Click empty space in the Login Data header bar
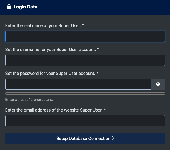Image resolution: width=170 pixels, height=150 pixels. click(106, 7)
